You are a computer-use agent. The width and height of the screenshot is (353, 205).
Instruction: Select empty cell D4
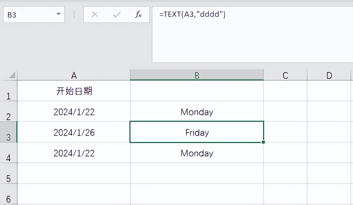pyautogui.click(x=329, y=153)
